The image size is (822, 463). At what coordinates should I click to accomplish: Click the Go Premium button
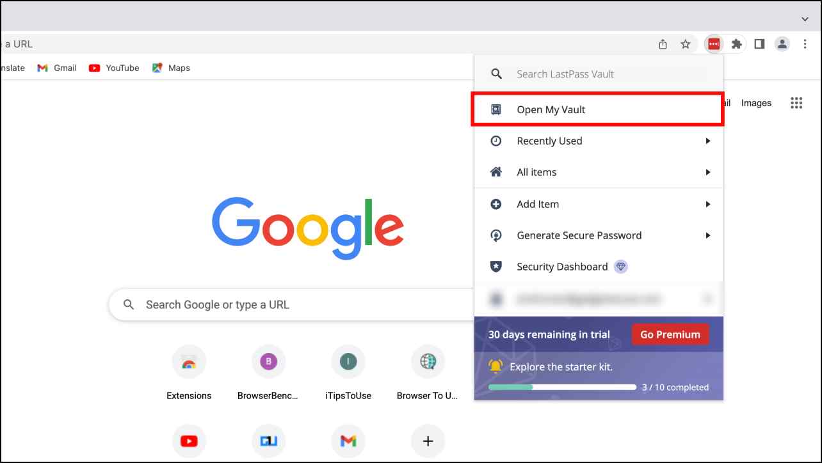[670, 334]
